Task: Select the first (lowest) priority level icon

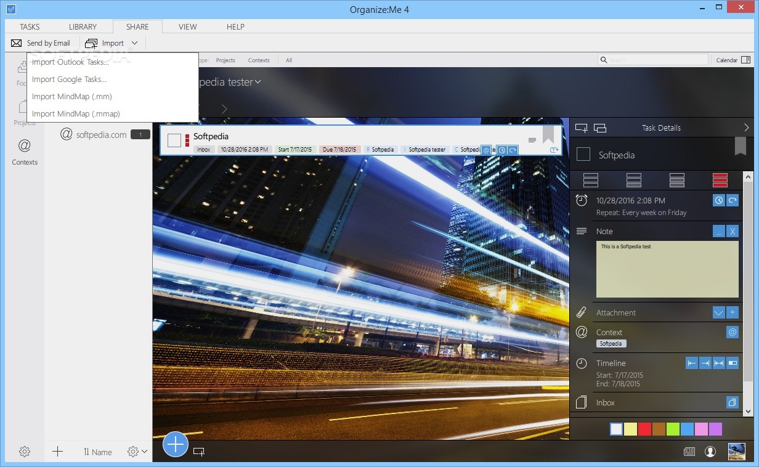Action: click(590, 180)
